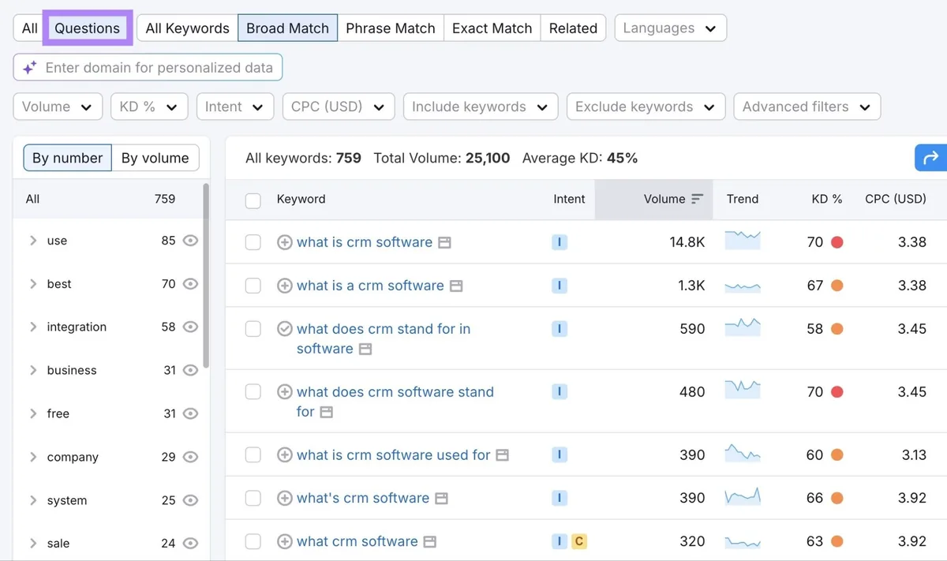The width and height of the screenshot is (947, 561).
Task: Click trend sparkline for 'what is crm software'
Action: tap(743, 241)
